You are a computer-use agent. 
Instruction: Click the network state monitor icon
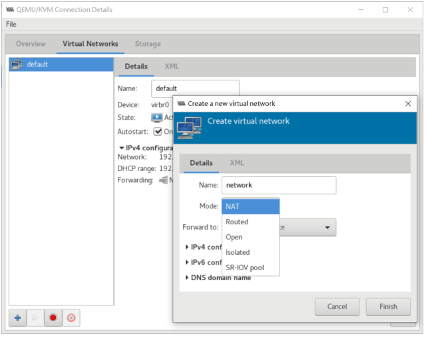click(x=157, y=118)
